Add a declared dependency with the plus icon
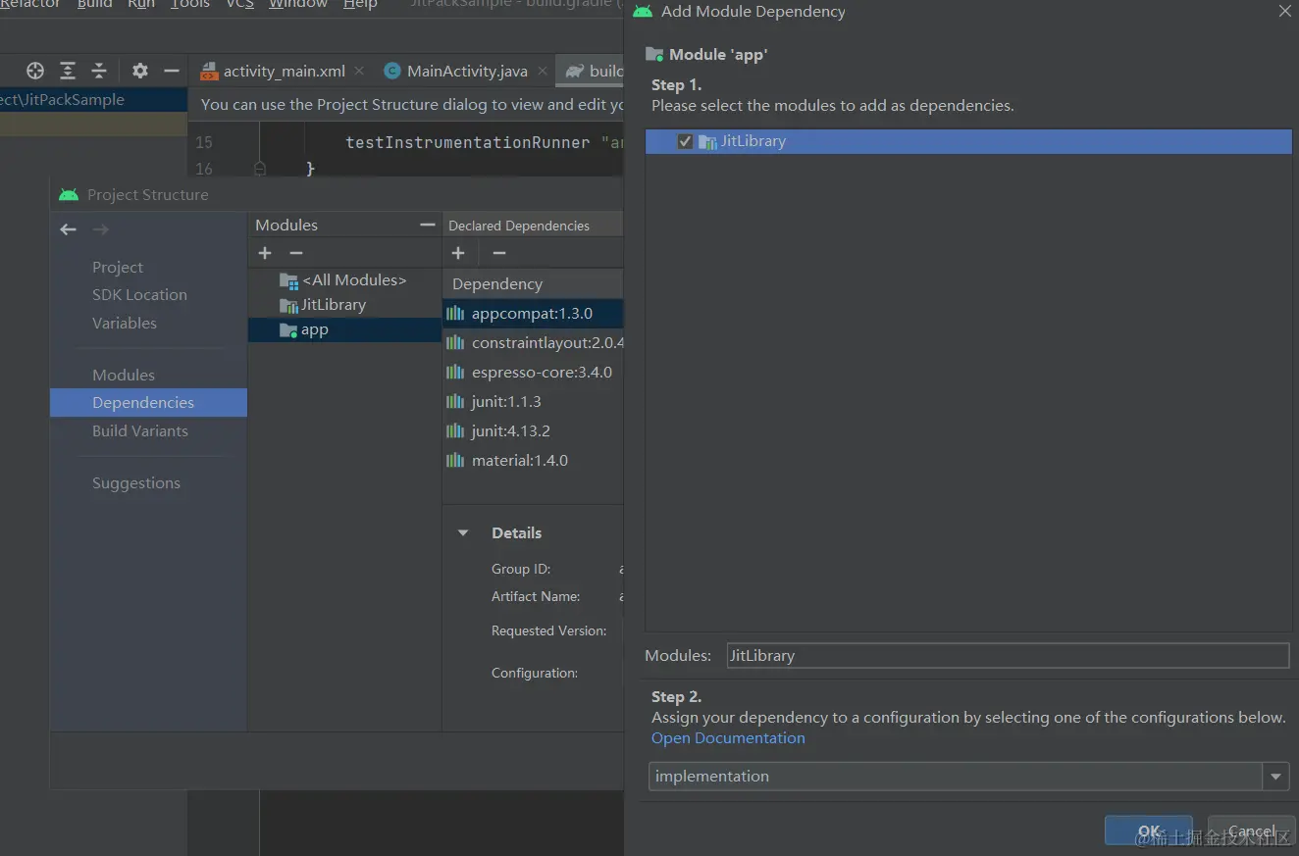Screen dimensions: 1299x856 coord(458,253)
